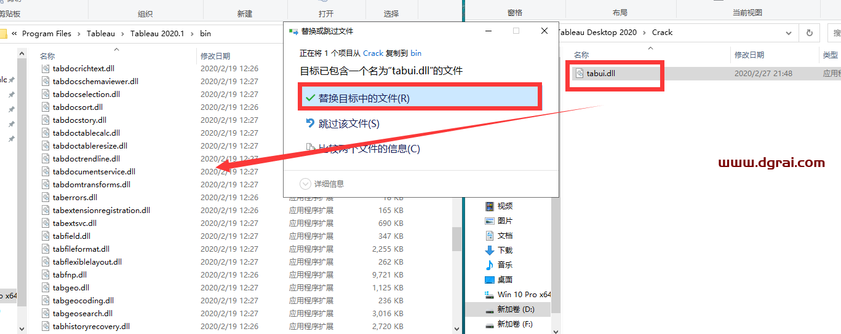
Task: Expand chevron after Program Files breadcrumb
Action: pyautogui.click(x=79, y=34)
